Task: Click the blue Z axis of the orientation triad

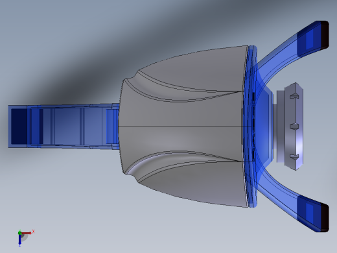Action: pos(19,241)
